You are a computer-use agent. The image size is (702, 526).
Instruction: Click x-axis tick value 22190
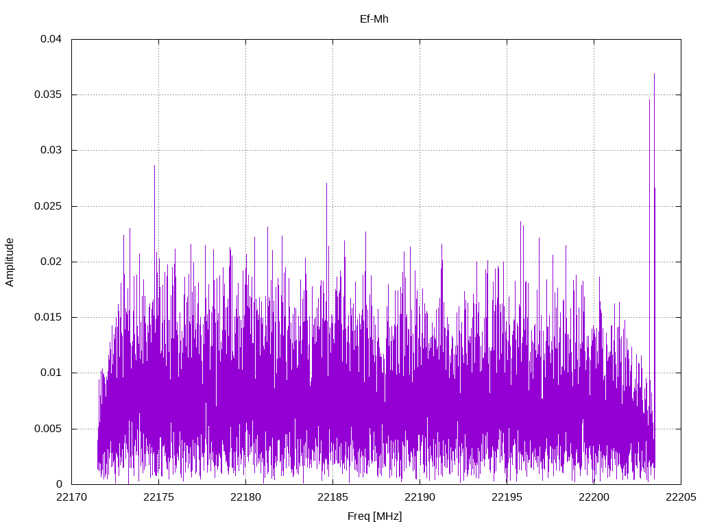point(420,497)
